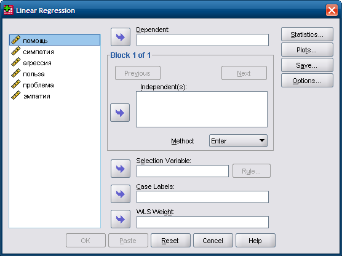Viewport: 342px width, 256px height.
Task: Click arrow button beside Independent(s) list
Action: (120, 113)
